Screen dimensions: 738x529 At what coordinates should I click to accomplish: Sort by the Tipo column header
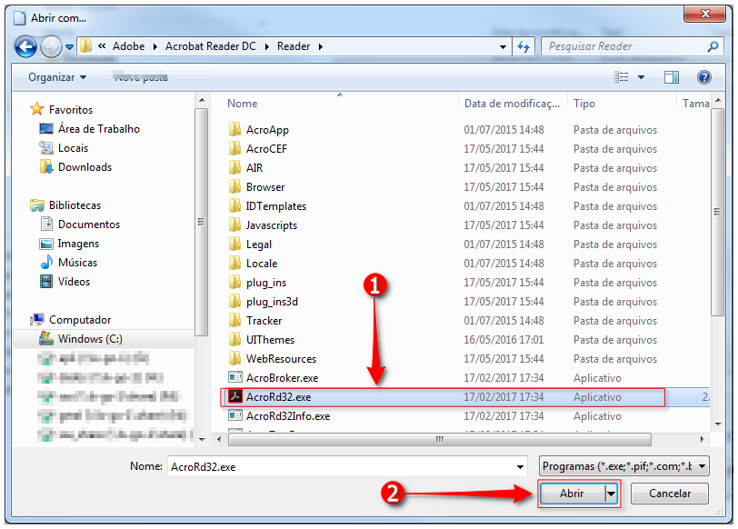[x=584, y=104]
